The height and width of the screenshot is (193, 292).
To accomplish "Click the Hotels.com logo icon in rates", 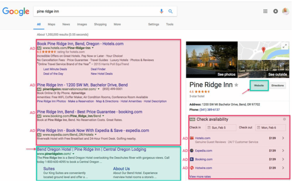I will 192,138.
